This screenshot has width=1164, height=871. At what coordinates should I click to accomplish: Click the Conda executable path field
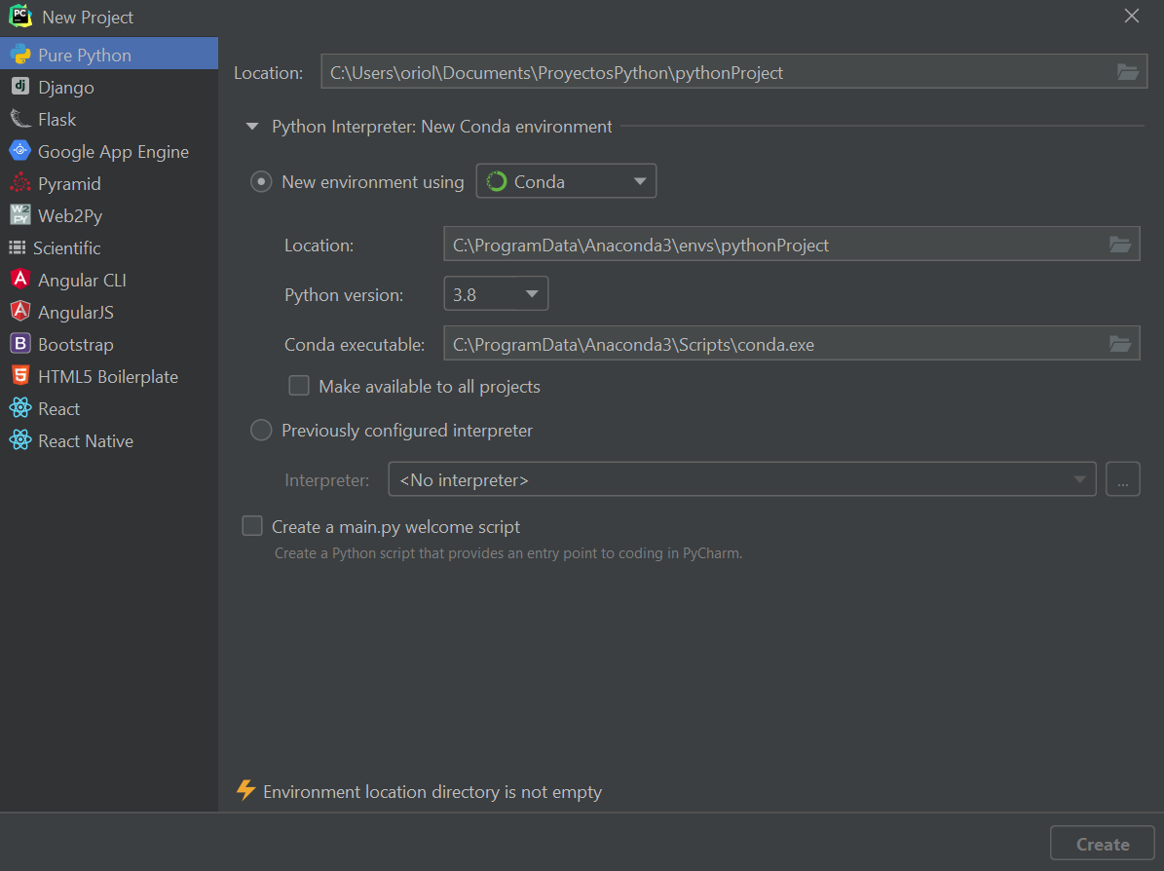pyautogui.click(x=791, y=344)
